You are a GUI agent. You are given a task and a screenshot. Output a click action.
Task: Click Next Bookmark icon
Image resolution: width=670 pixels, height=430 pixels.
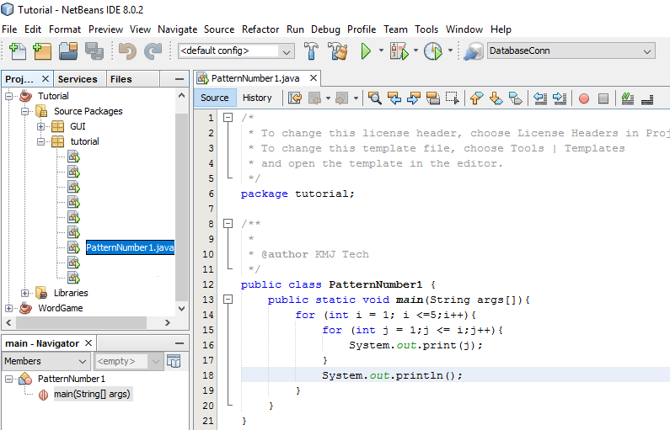click(x=496, y=98)
